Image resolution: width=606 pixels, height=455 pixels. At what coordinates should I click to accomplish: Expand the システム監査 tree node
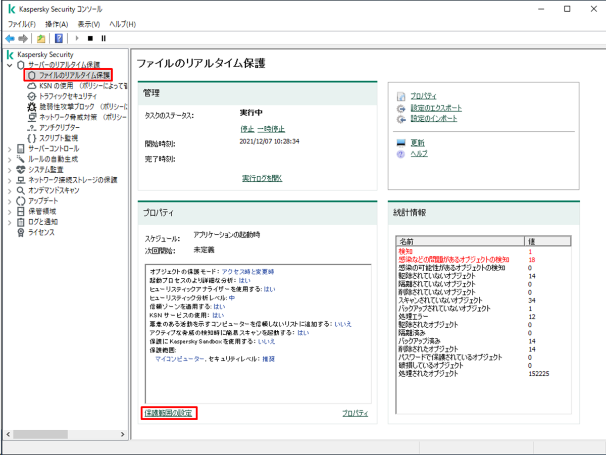click(x=10, y=170)
